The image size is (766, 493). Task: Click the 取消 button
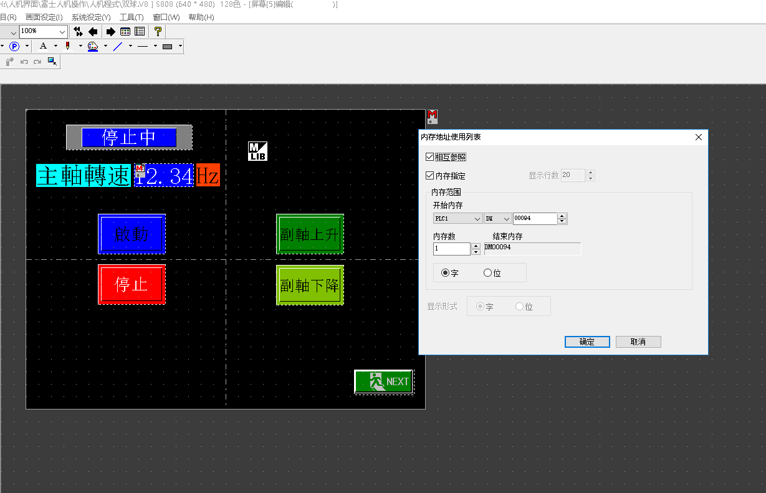click(638, 342)
